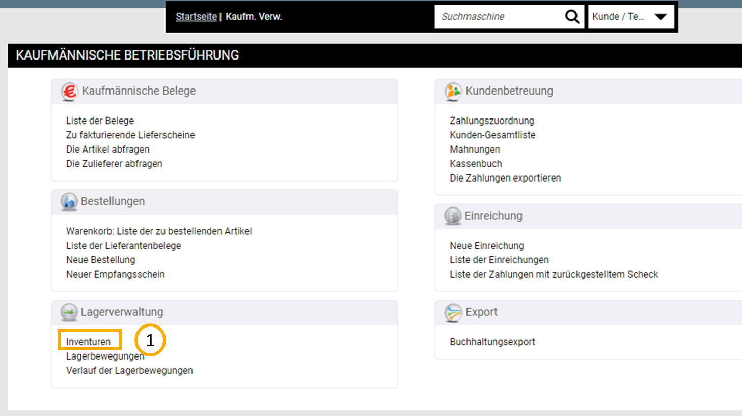Viewport: 742px width, 416px height.
Task: Click the Kundenbetreuung people icon
Action: [x=453, y=92]
